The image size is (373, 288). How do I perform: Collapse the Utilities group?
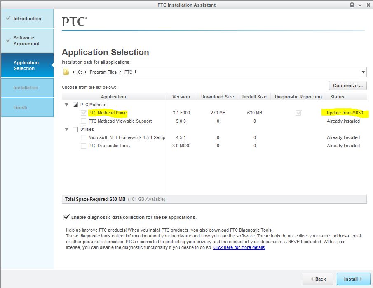(66, 129)
